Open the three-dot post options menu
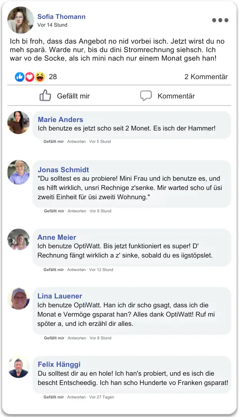The height and width of the screenshot is (417, 239). 220,20
